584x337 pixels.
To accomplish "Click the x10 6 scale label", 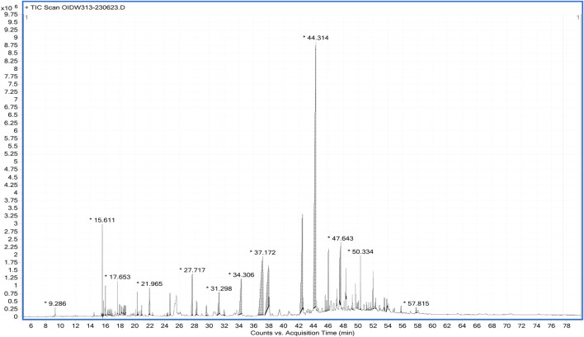I will click(11, 6).
